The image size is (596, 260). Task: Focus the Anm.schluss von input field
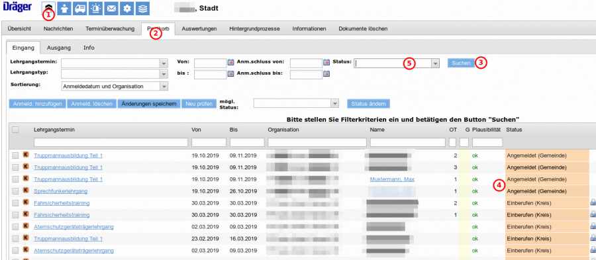click(x=306, y=63)
